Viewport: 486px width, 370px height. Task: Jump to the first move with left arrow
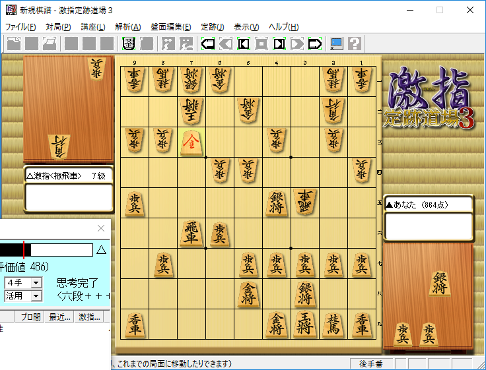[207, 44]
